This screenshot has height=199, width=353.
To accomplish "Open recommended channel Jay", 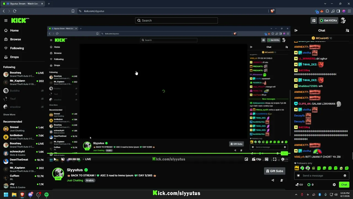I will (x=23, y=185).
